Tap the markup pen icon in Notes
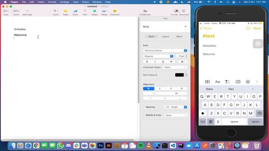269x151 pixels. point(248,82)
